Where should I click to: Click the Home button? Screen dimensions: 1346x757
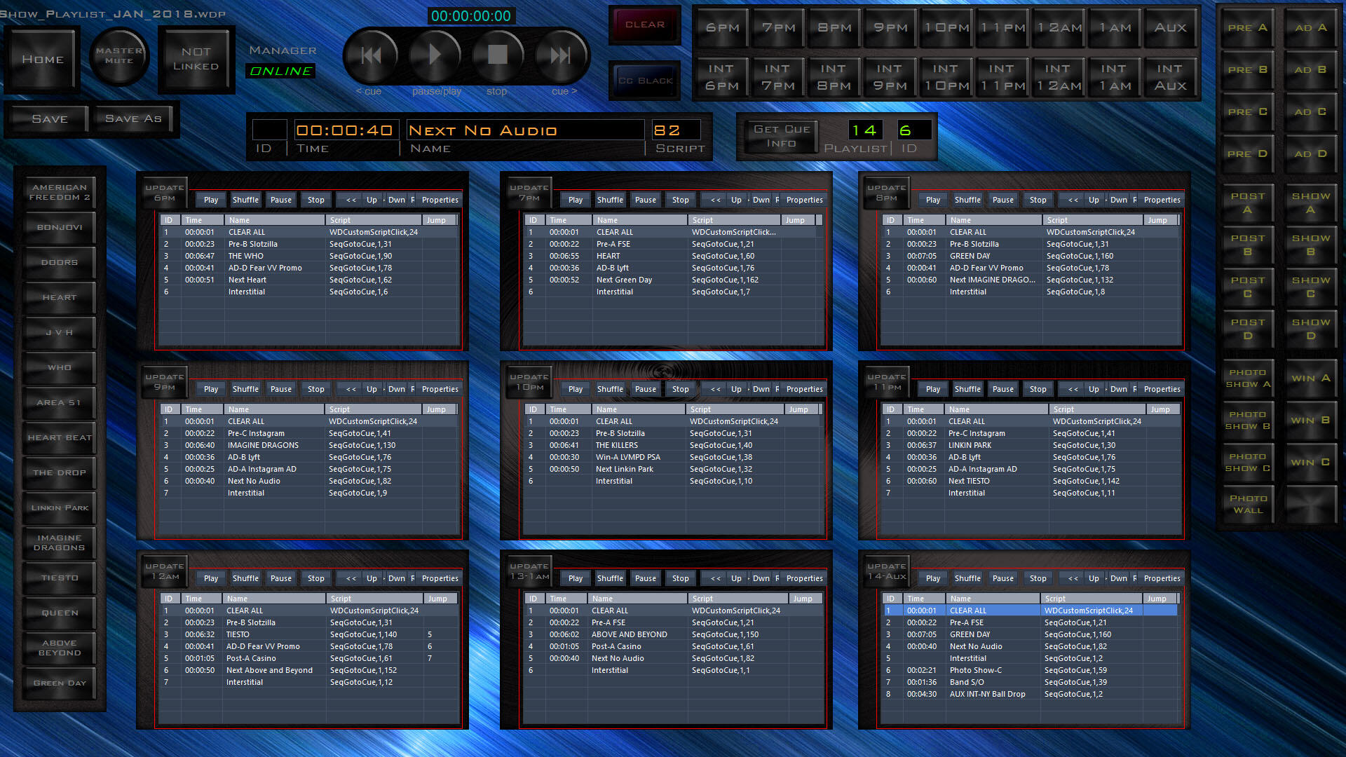point(43,60)
